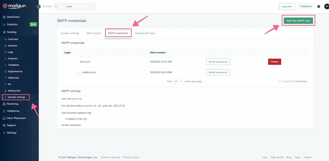Open Validations in the sidebar

(13, 111)
